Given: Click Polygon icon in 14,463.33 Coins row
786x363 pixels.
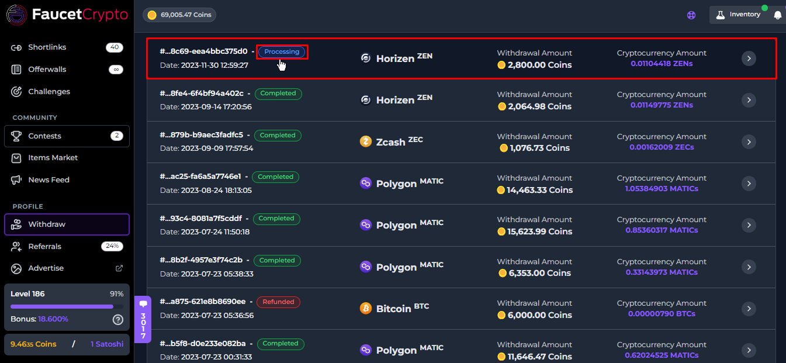Looking at the screenshot, I should 366,183.
